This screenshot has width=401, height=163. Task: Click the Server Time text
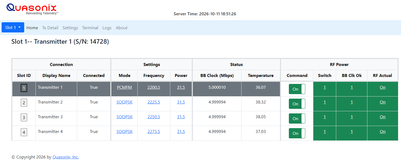205,14
